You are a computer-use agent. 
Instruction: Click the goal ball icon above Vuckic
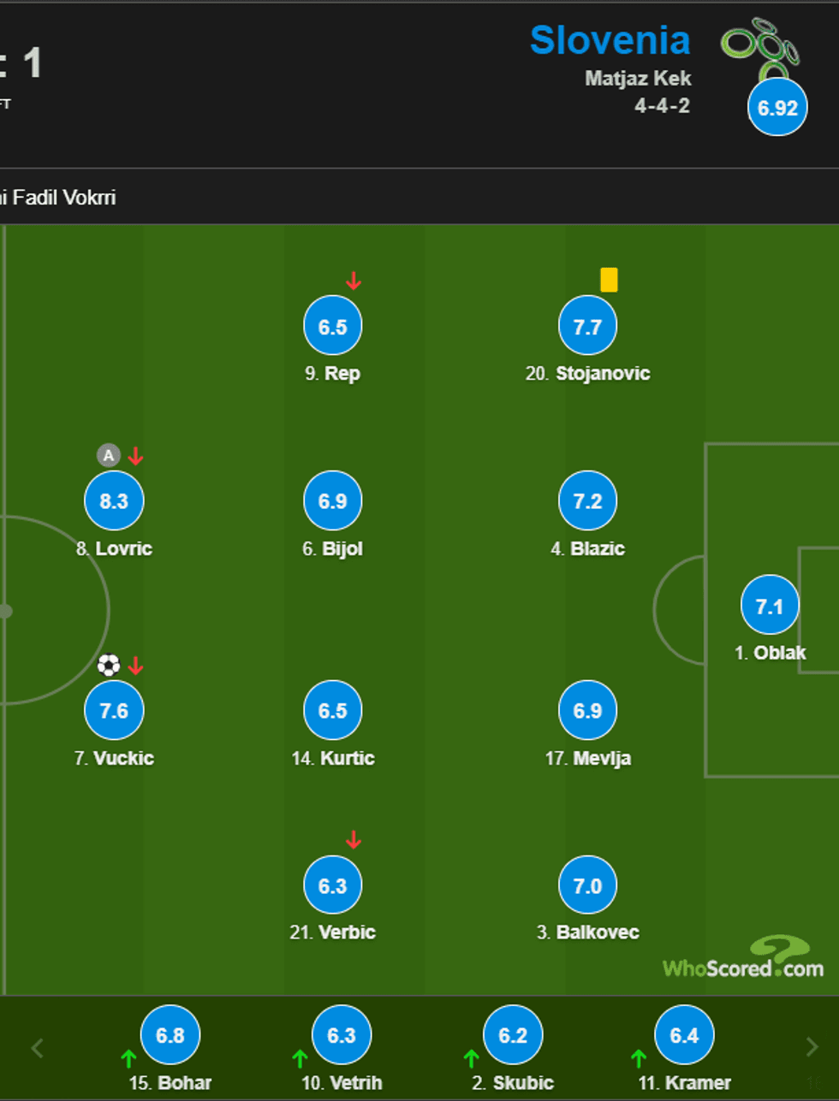tap(109, 665)
